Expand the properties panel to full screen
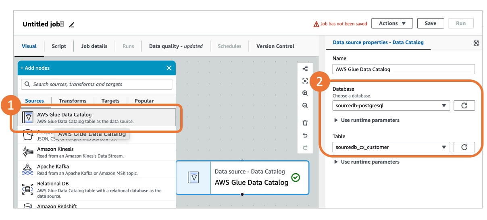 tap(476, 43)
